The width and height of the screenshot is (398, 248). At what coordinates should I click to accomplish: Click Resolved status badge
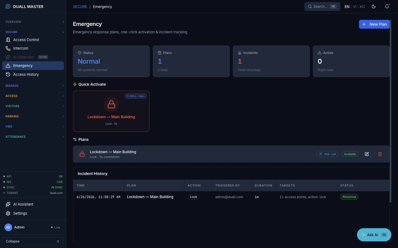[349, 197]
